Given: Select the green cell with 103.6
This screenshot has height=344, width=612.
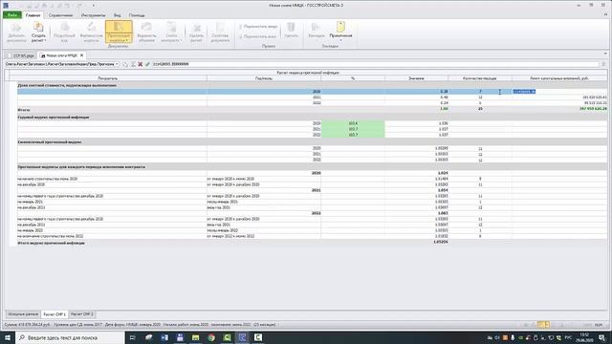Looking at the screenshot, I should (353, 123).
